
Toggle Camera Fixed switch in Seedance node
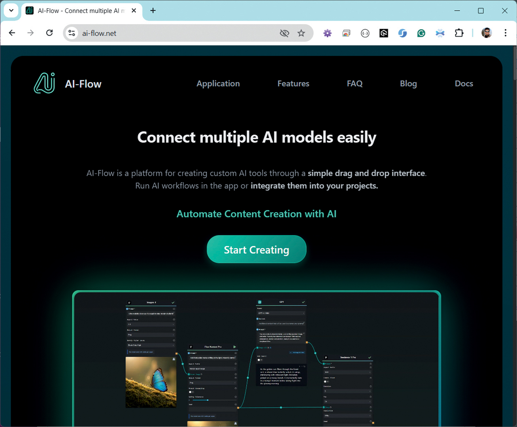point(326,382)
